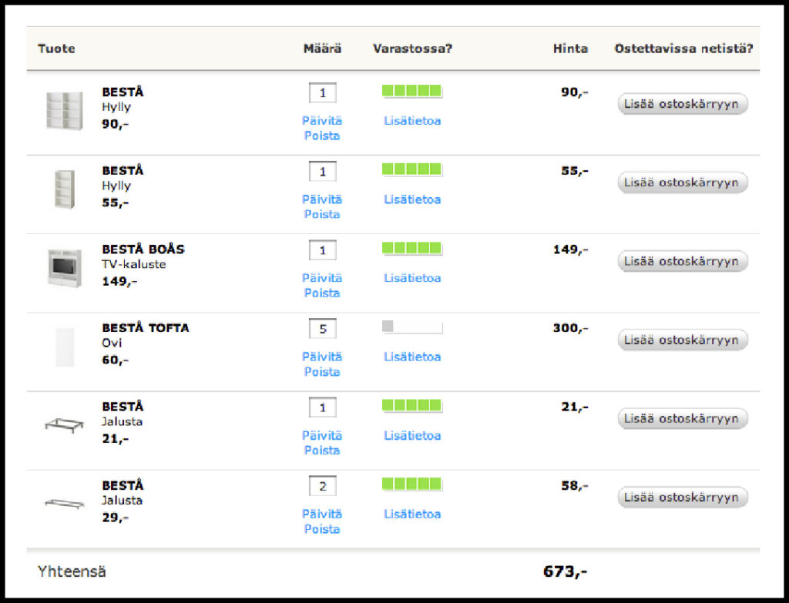Screen dimensions: 789x603
Task: Click the TV-kaluste description text
Action: [134, 265]
